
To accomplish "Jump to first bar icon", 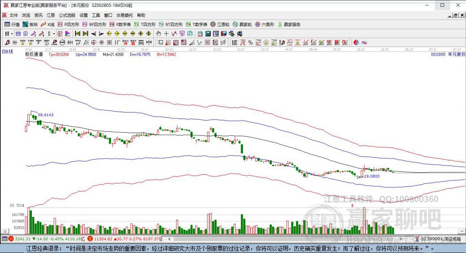I will [x=77, y=34].
